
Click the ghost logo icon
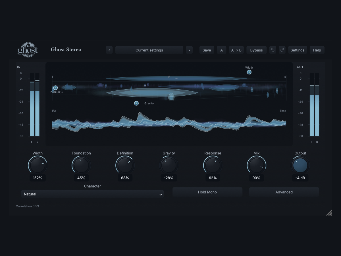pos(28,50)
